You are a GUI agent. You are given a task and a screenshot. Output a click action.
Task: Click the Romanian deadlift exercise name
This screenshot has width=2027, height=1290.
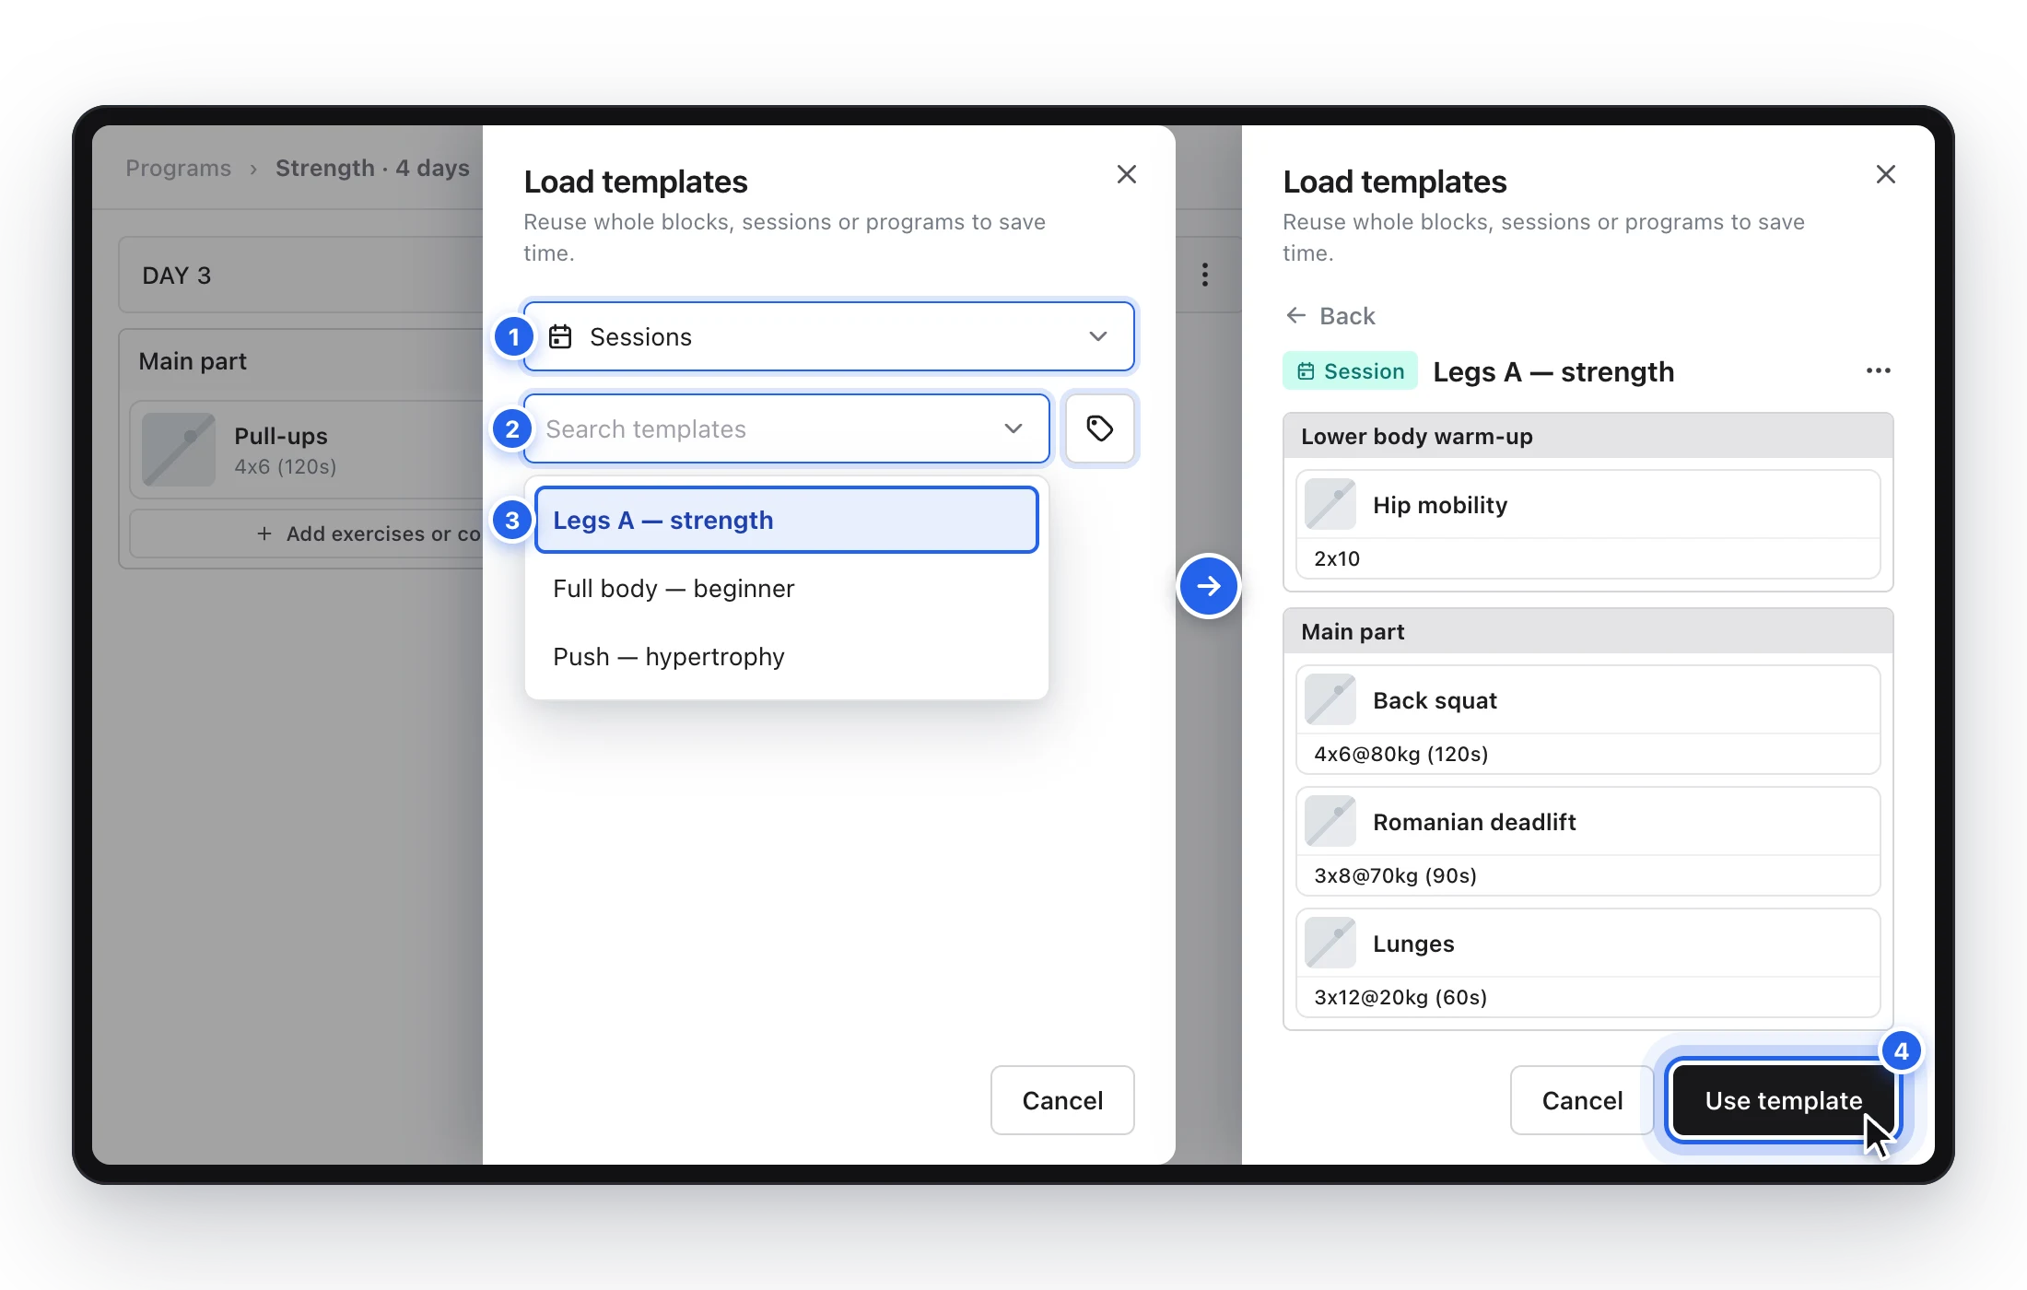[x=1474, y=821]
